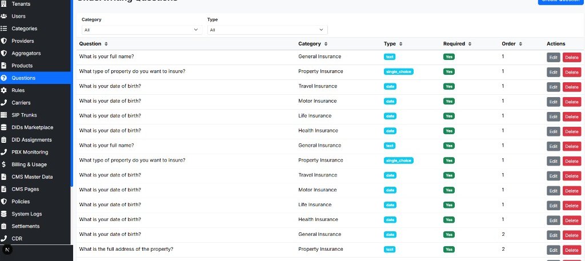Open DIDs Marketplace from the sidebar
585x261 pixels.
point(35,127)
